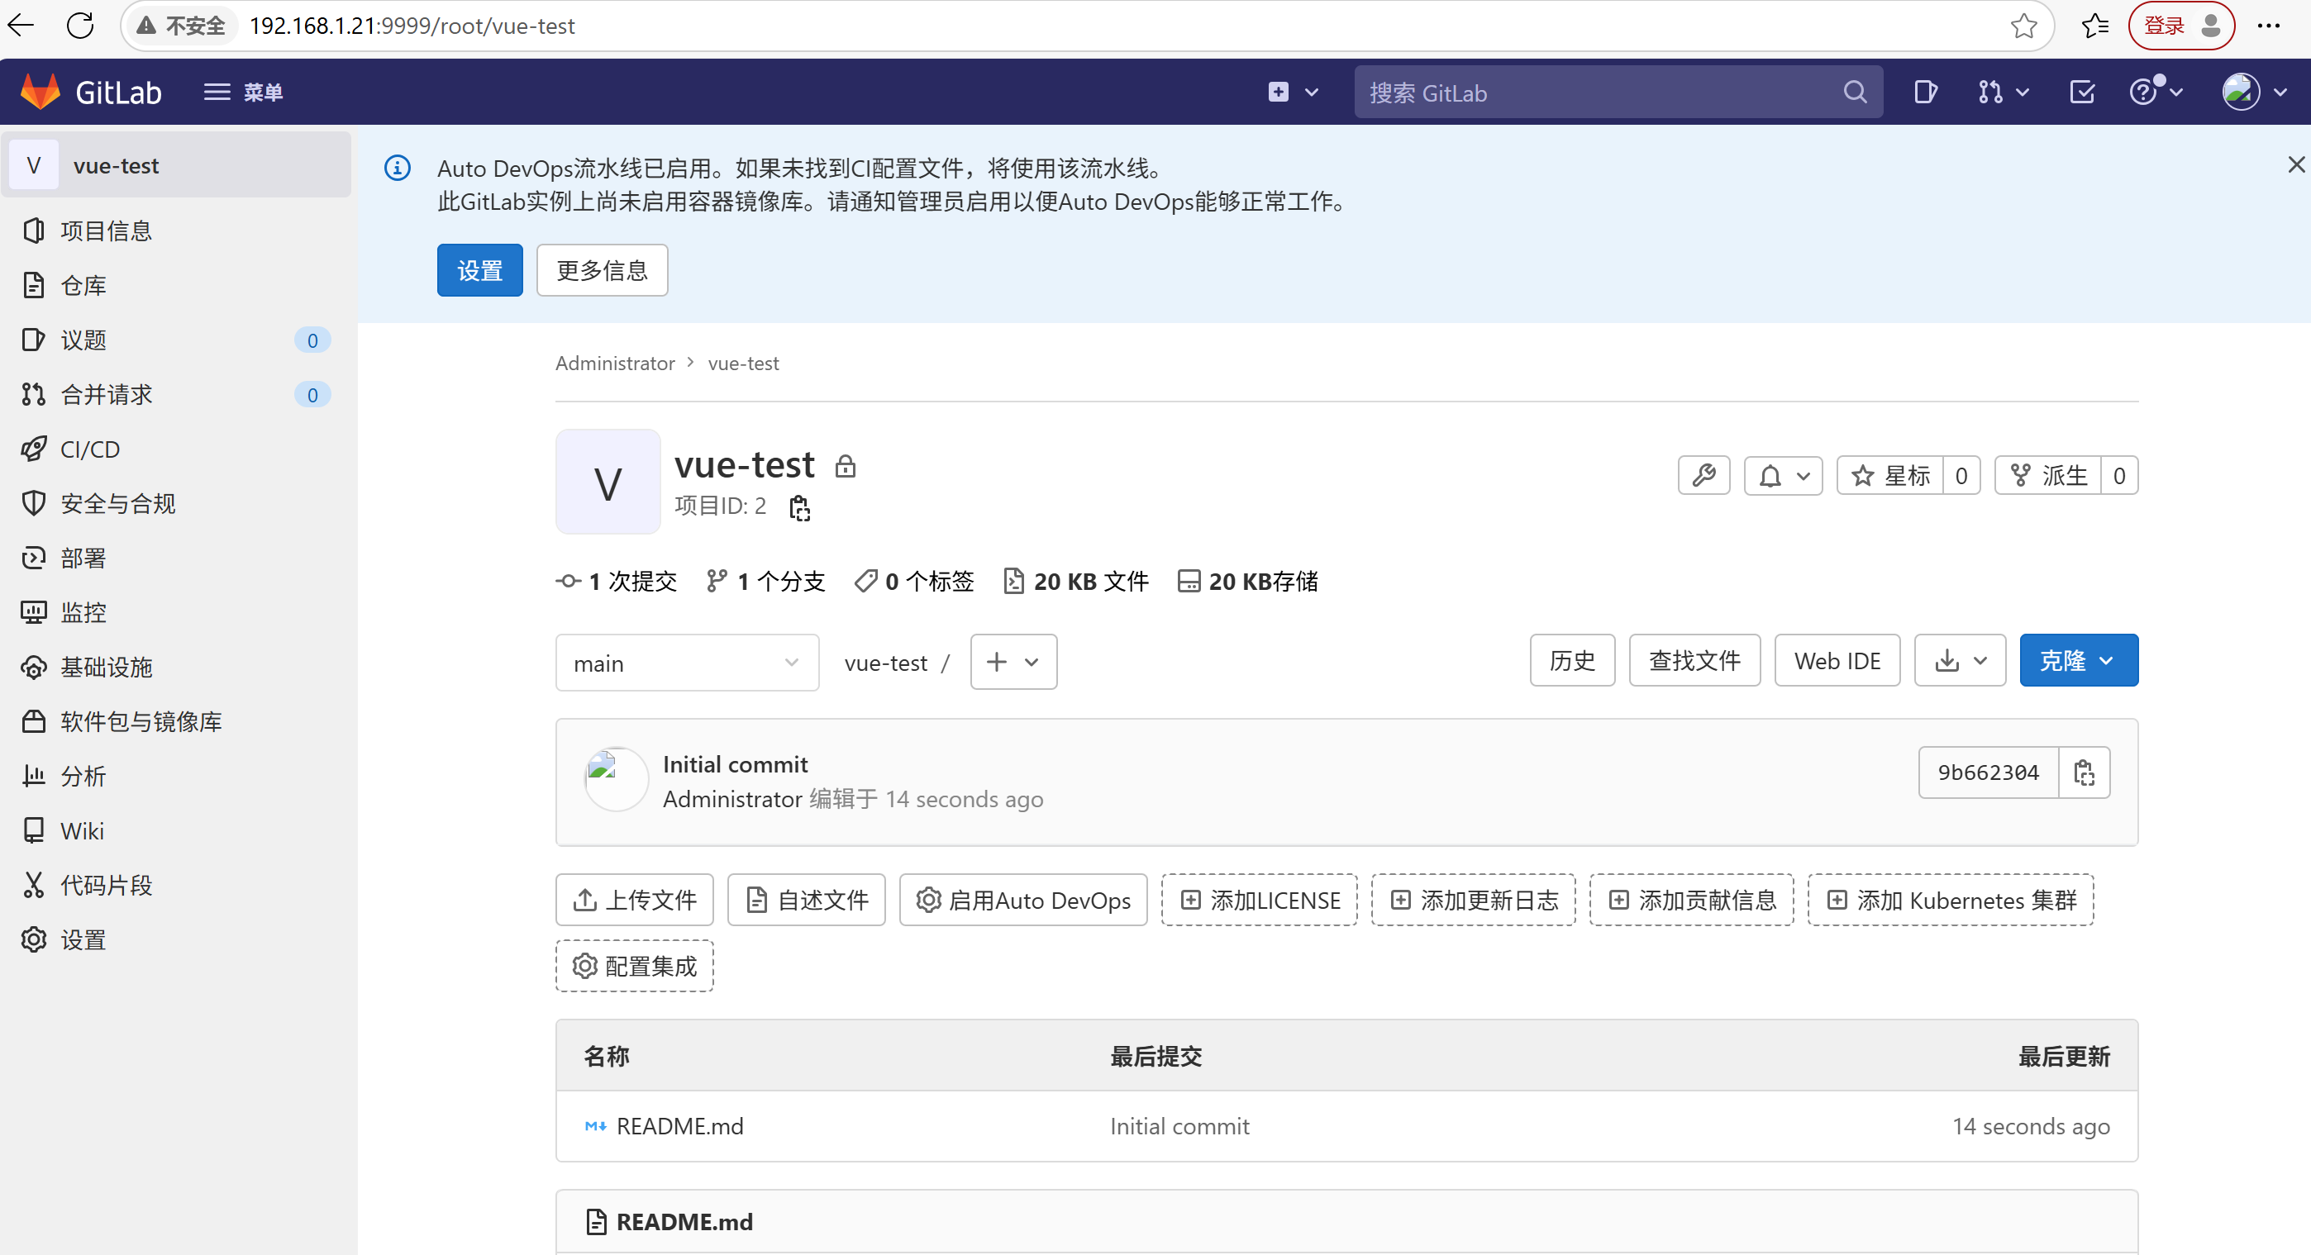
Task: Open issues icon in top navbar
Action: click(x=1925, y=92)
